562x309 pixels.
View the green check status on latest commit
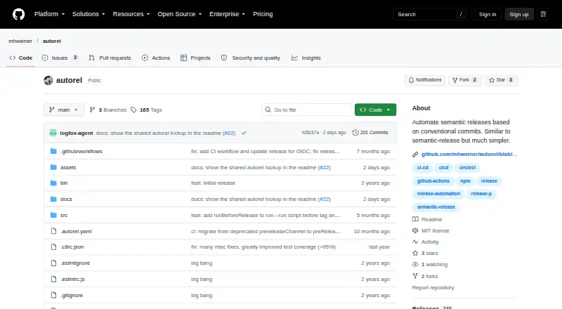click(x=244, y=133)
